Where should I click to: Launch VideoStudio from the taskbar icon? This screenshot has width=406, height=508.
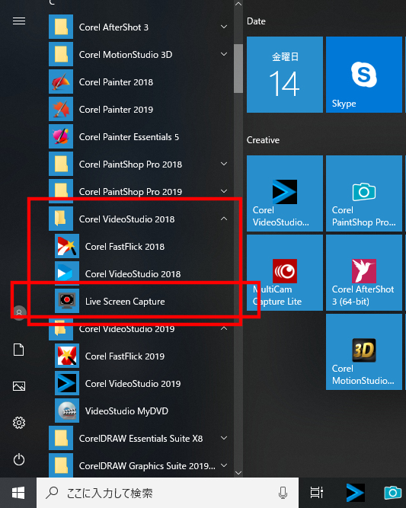(x=355, y=493)
